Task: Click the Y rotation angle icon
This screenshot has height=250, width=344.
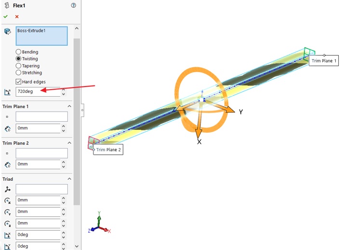Action: (x=7, y=247)
